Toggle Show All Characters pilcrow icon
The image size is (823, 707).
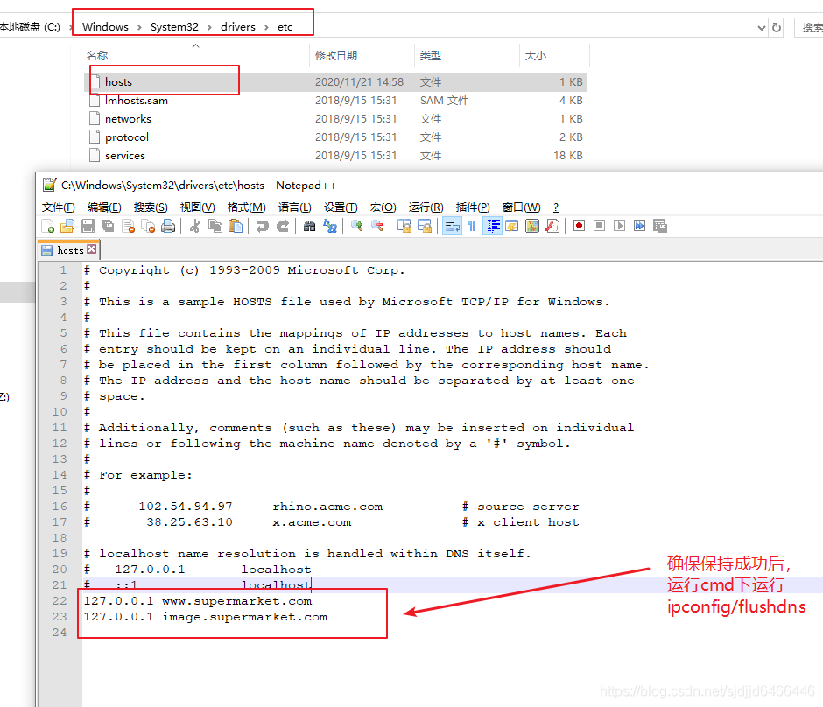[471, 226]
